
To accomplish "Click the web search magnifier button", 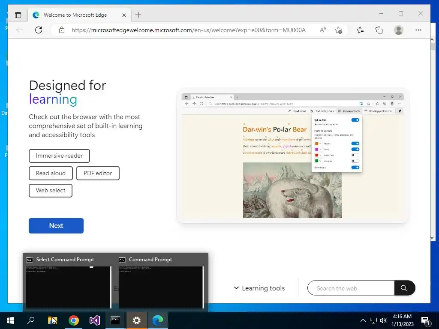I will click(404, 288).
